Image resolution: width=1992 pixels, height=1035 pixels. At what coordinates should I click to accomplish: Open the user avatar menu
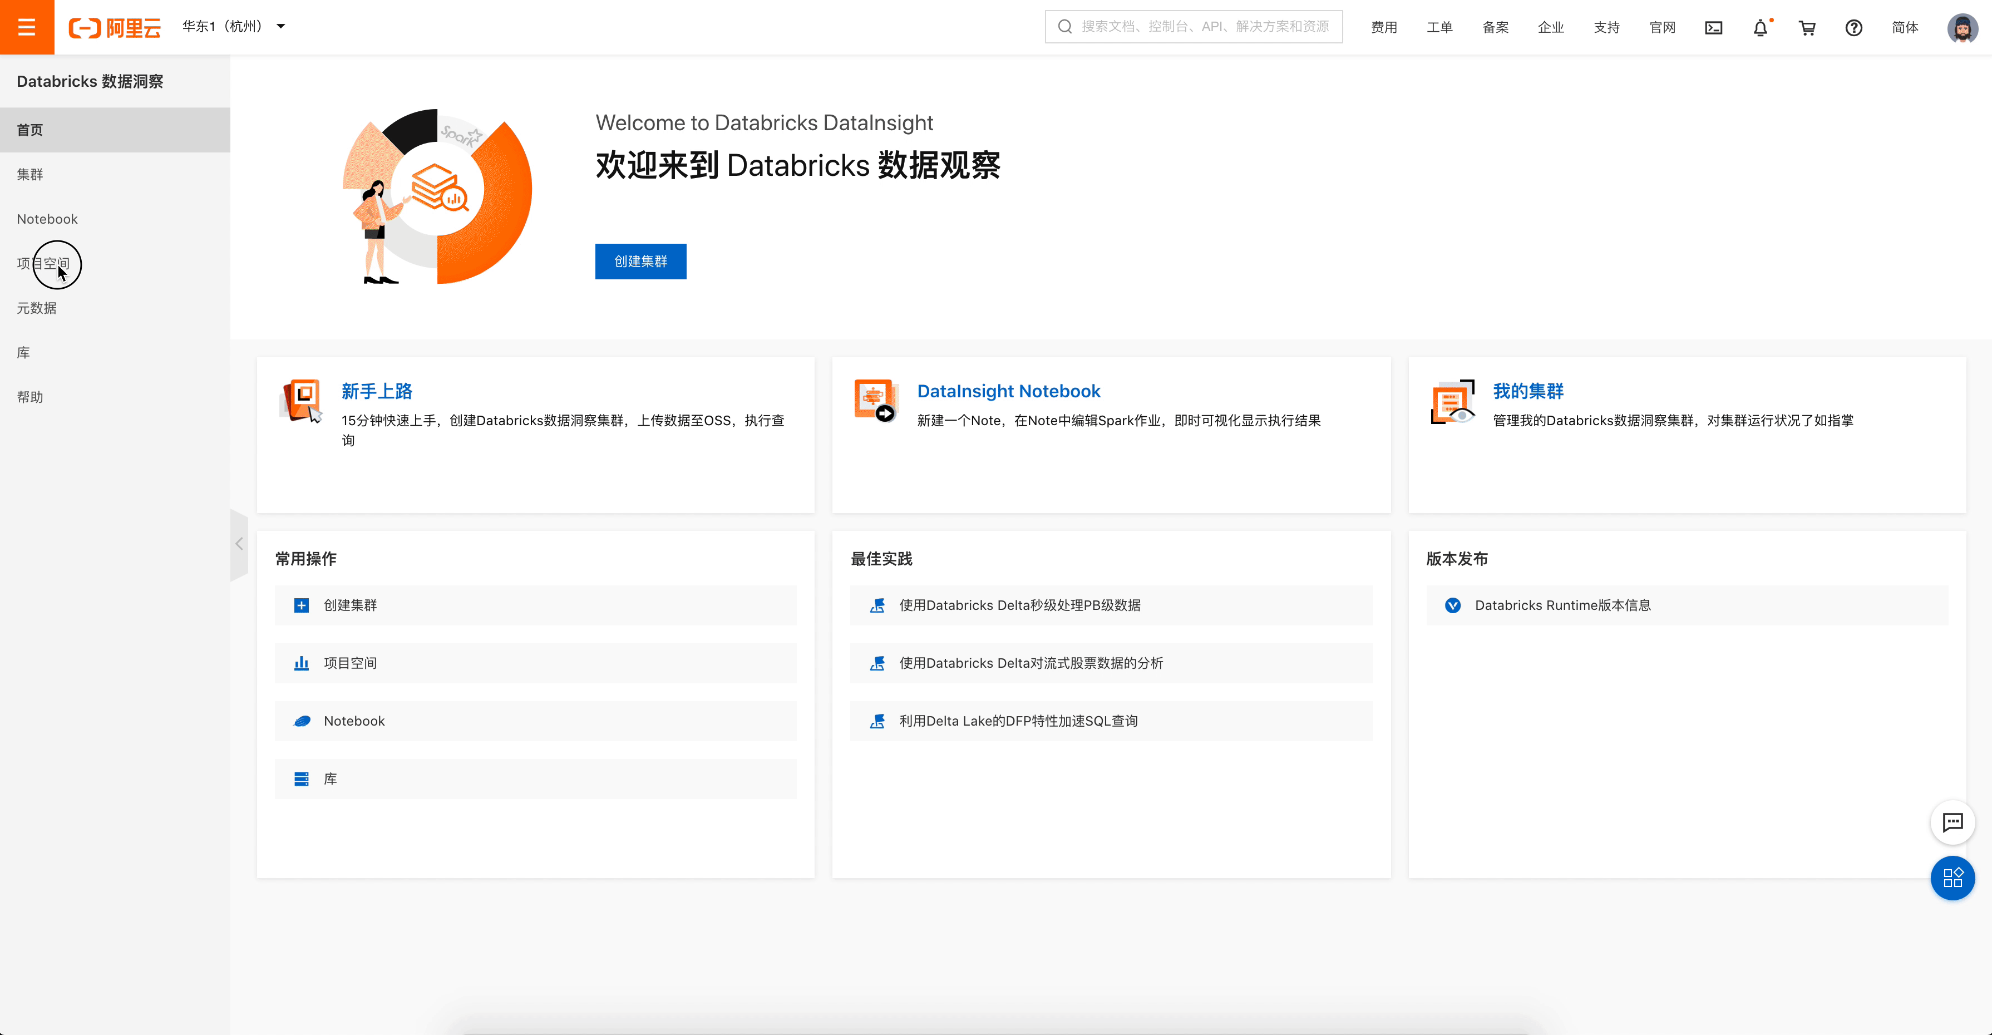1962,28
